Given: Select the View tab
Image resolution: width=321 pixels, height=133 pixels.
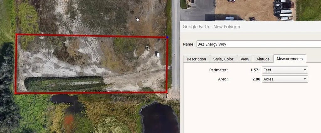Looking at the screenshot, I should coord(245,59).
